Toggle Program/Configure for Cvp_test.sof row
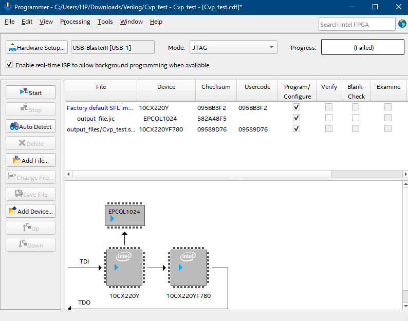Image resolution: width=408 pixels, height=321 pixels. click(296, 129)
